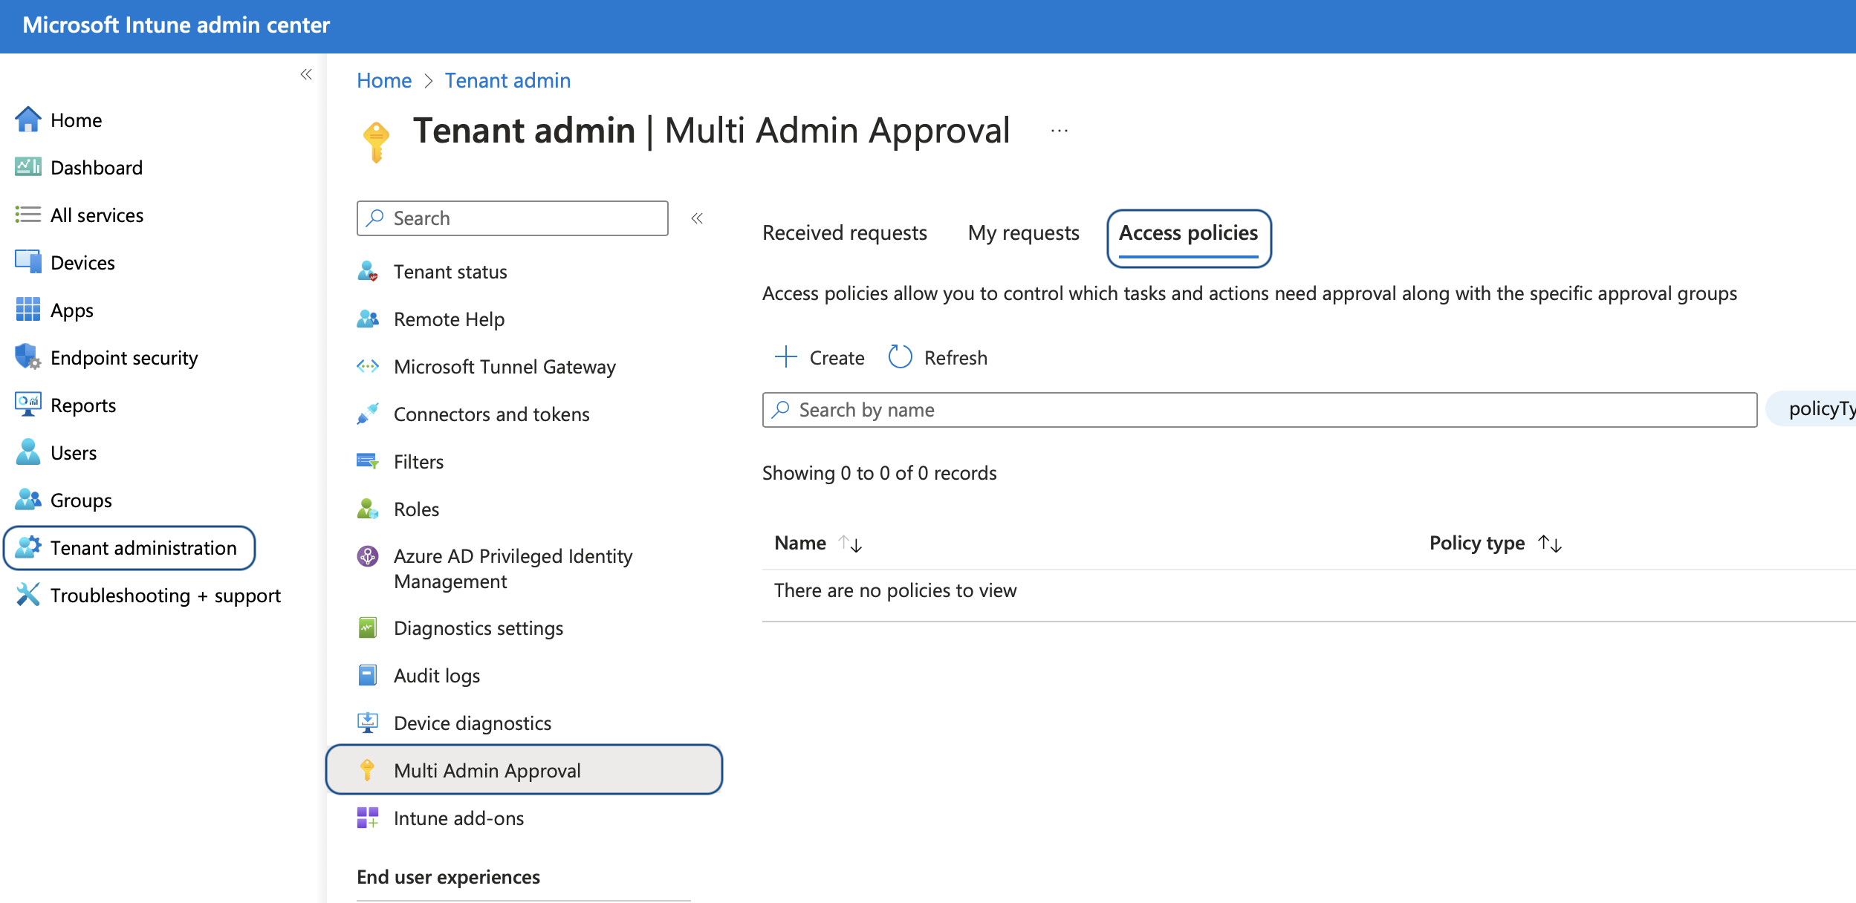The width and height of the screenshot is (1856, 903).
Task: Open the policyType filter pill
Action: point(1811,409)
